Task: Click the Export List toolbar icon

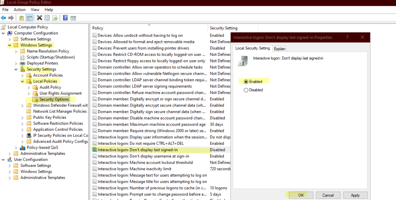Action: pyautogui.click(x=55, y=18)
